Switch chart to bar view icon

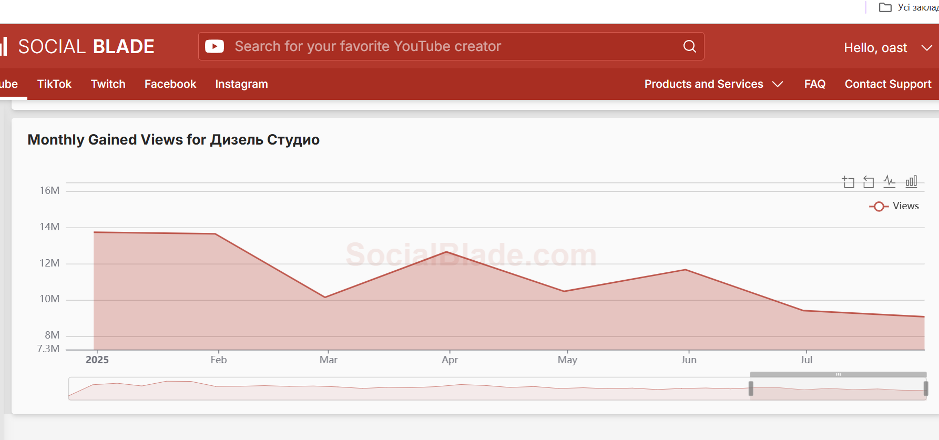(911, 181)
